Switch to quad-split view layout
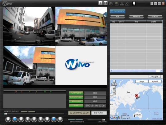The image size is (166, 125). point(105,3)
